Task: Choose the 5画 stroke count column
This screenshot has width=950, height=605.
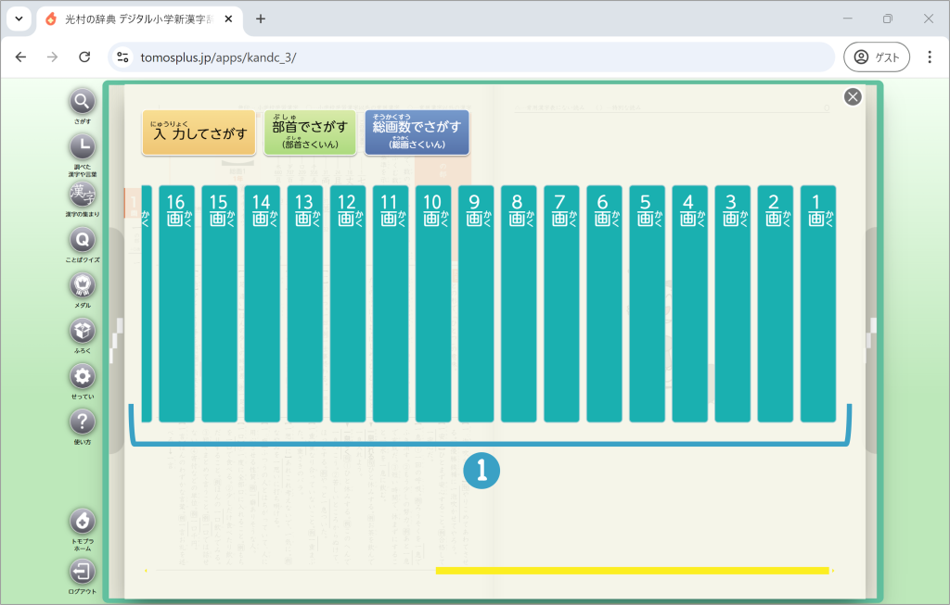Action: 647,304
